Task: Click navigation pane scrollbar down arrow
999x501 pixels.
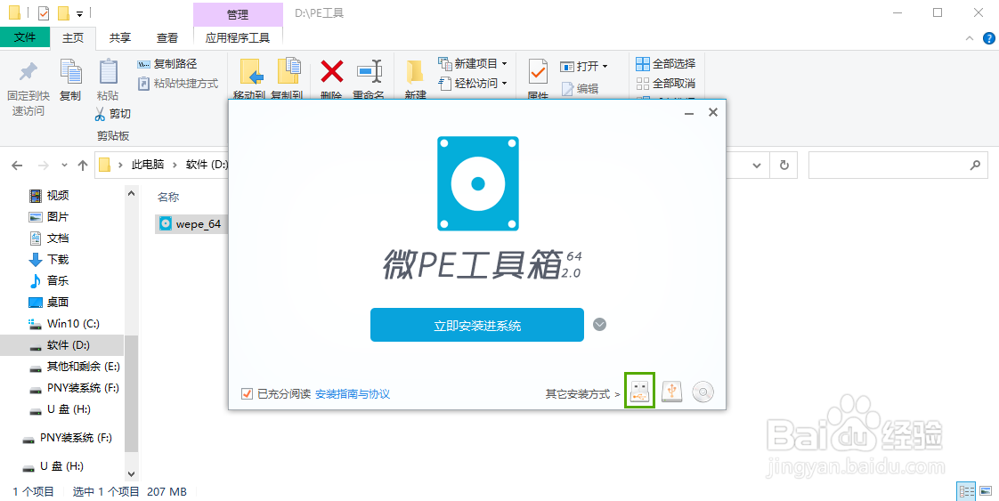Action: click(131, 473)
